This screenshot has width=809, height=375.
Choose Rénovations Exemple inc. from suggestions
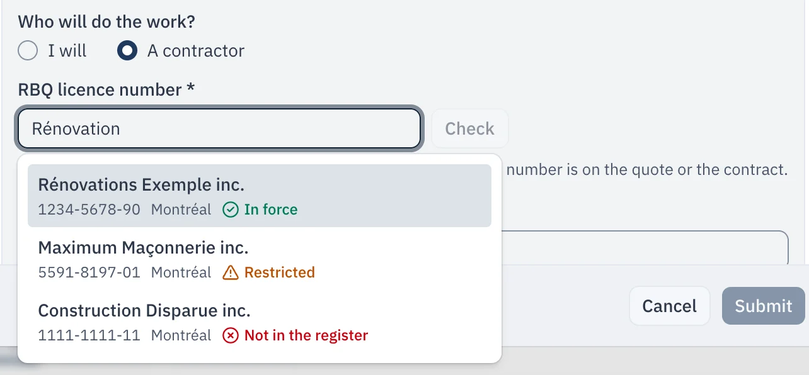pos(260,196)
